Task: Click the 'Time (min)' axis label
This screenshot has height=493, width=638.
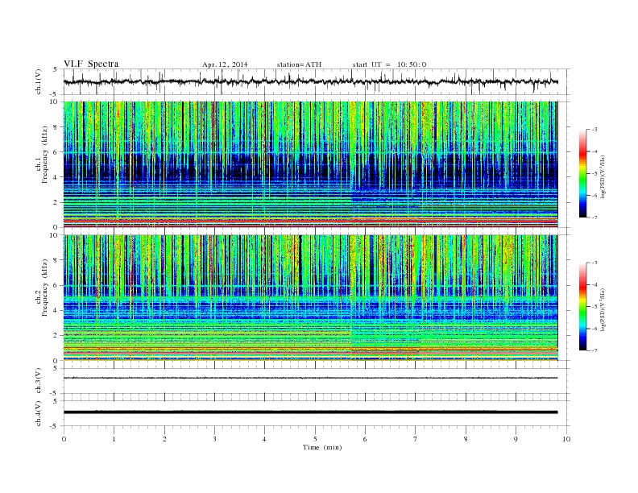Action: tap(322, 447)
